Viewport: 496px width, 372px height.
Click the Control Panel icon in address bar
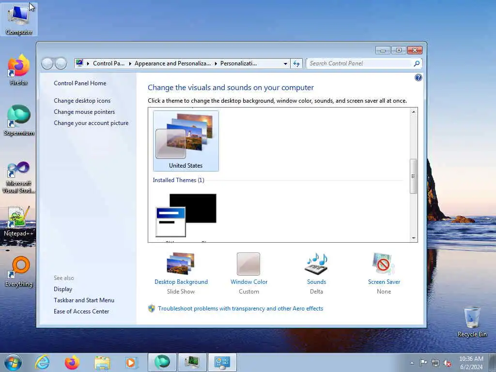(79, 63)
